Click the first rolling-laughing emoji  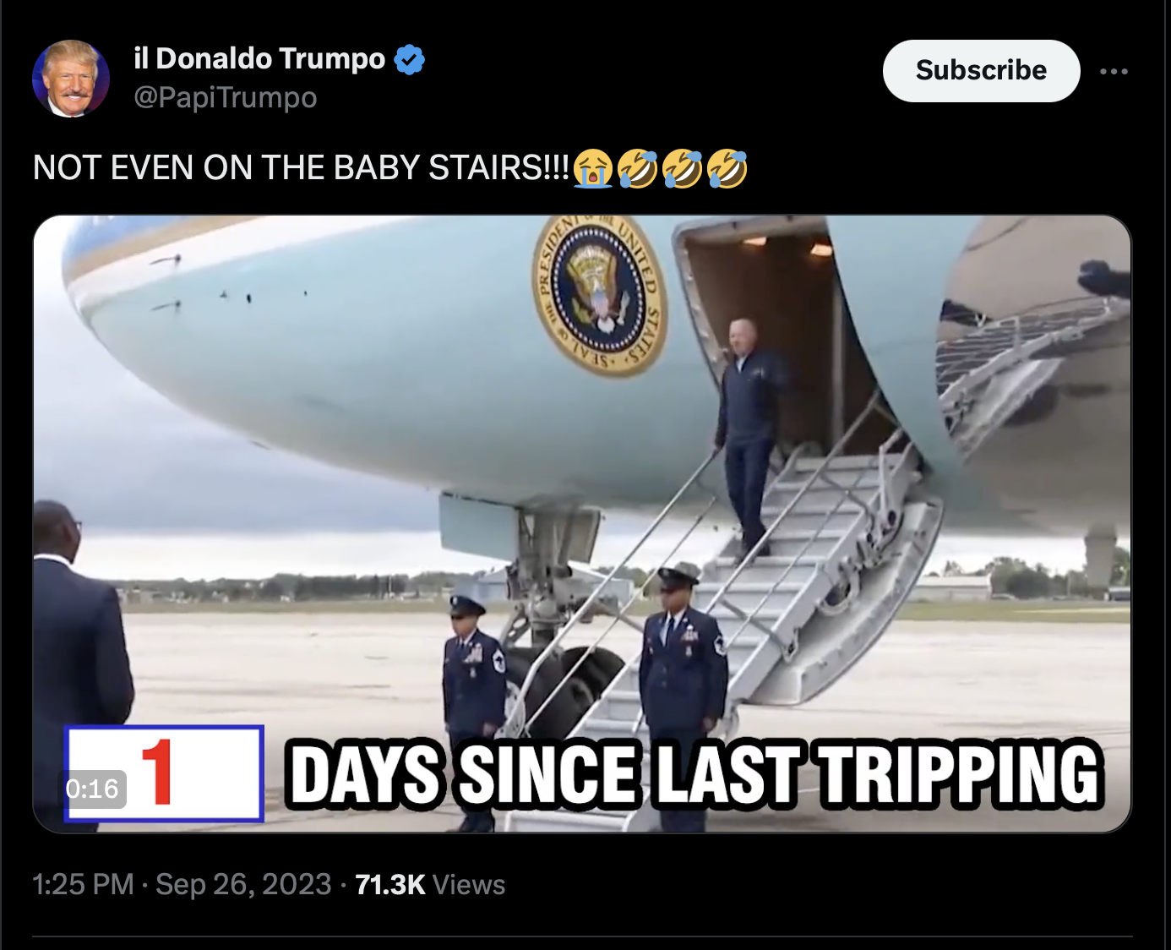[x=638, y=168]
